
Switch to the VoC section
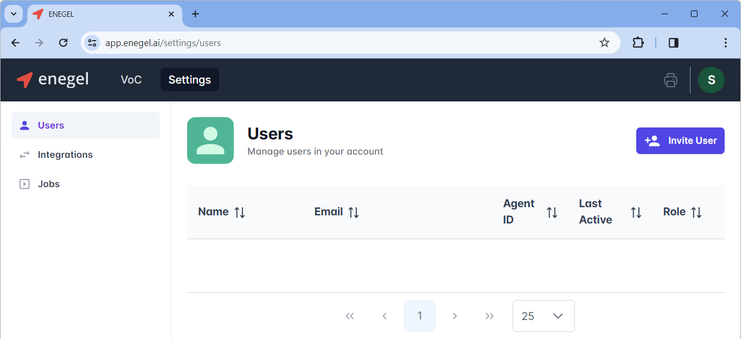click(x=131, y=79)
